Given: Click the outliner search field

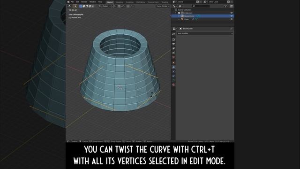Looking at the screenshot, I should (201, 6).
